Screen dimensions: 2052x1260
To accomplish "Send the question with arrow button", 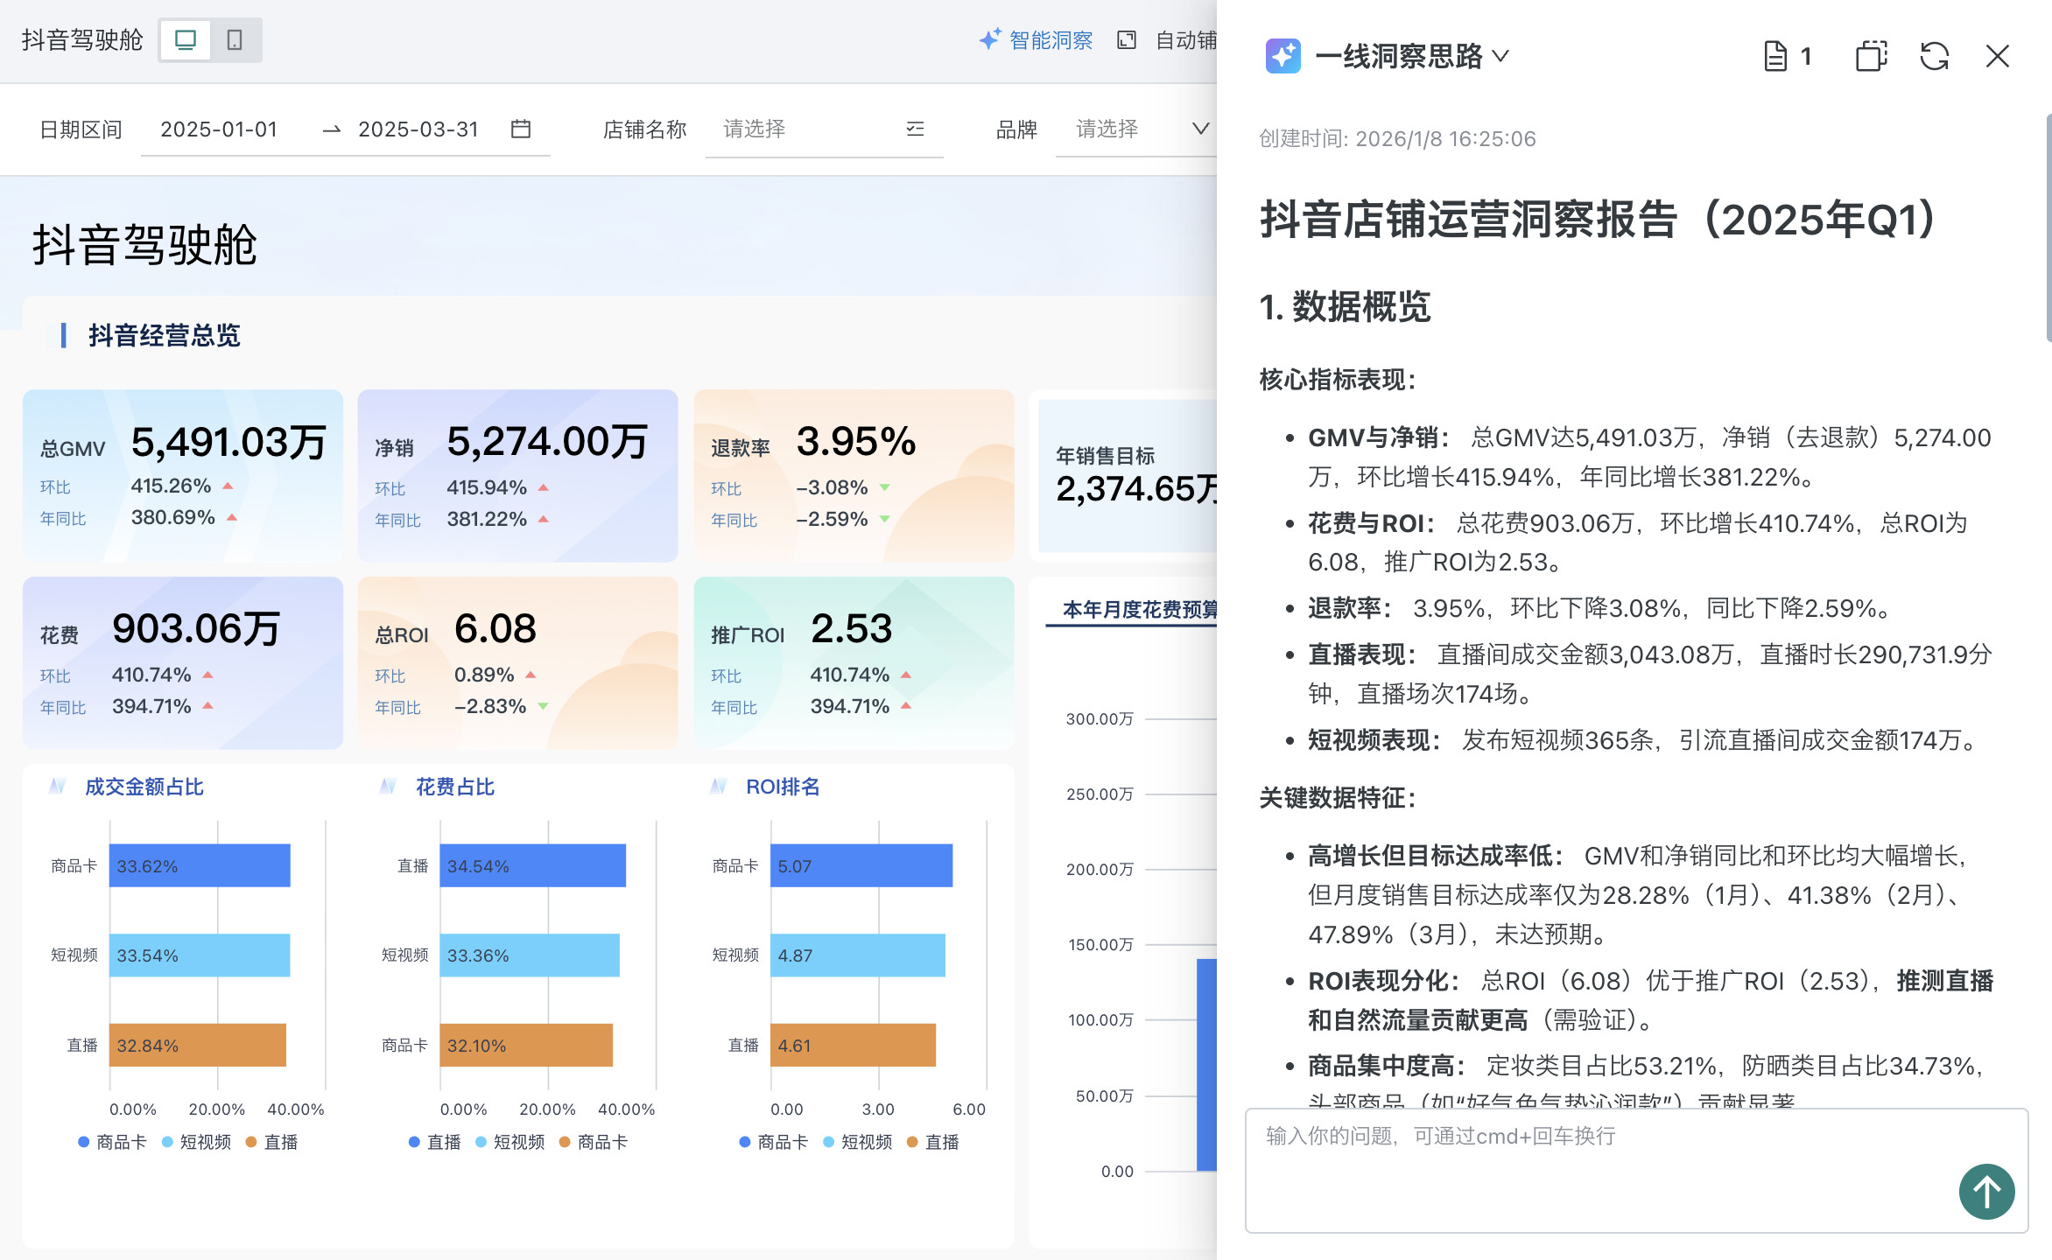I will click(x=1986, y=1192).
